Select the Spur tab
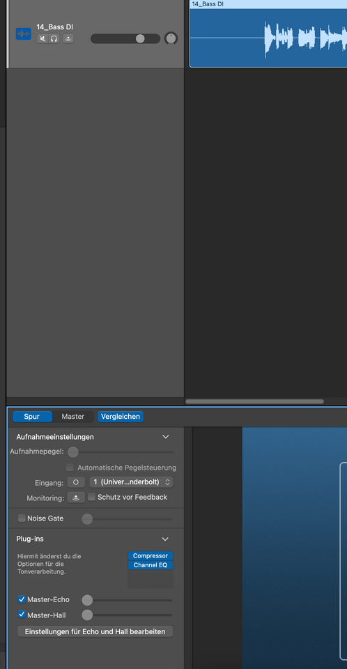The height and width of the screenshot is (669, 347). click(32, 417)
